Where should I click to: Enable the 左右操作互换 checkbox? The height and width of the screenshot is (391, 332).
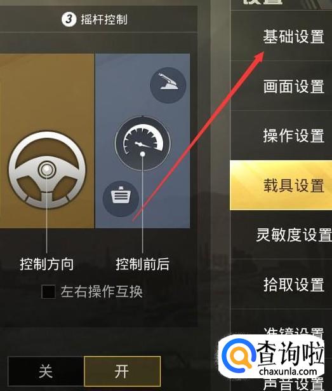[48, 292]
